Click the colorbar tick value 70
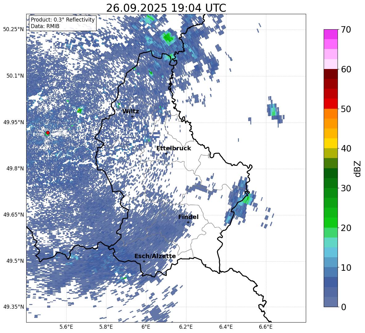This screenshot has height=333, width=365. [x=346, y=30]
